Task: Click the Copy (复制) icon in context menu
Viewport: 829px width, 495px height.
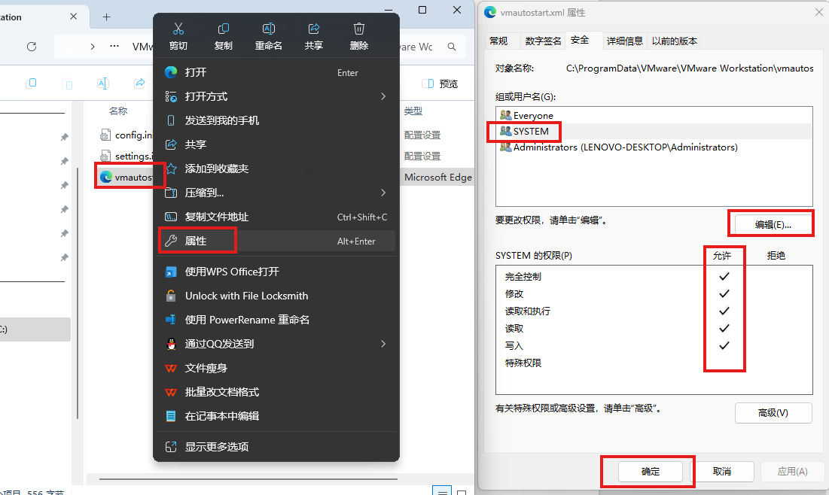Action: click(x=223, y=29)
